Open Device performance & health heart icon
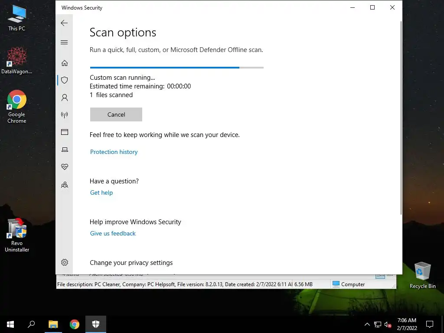 coord(65,167)
